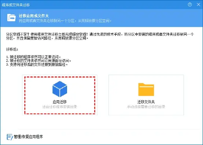Click line 2. 被迁移的文件夹依然可以用源路径访问
203x145 pixels.
pyautogui.click(x=38, y=61)
